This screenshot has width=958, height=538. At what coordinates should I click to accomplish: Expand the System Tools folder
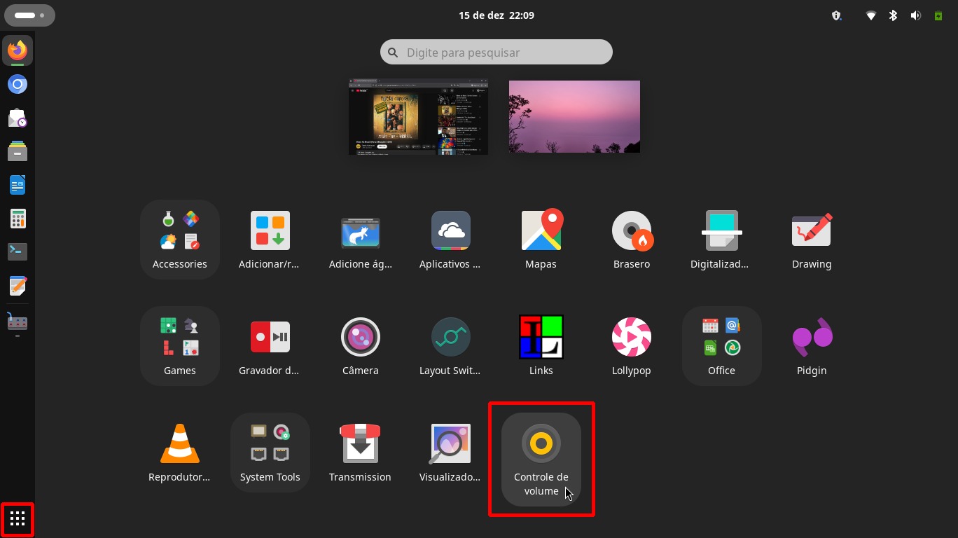[270, 452]
